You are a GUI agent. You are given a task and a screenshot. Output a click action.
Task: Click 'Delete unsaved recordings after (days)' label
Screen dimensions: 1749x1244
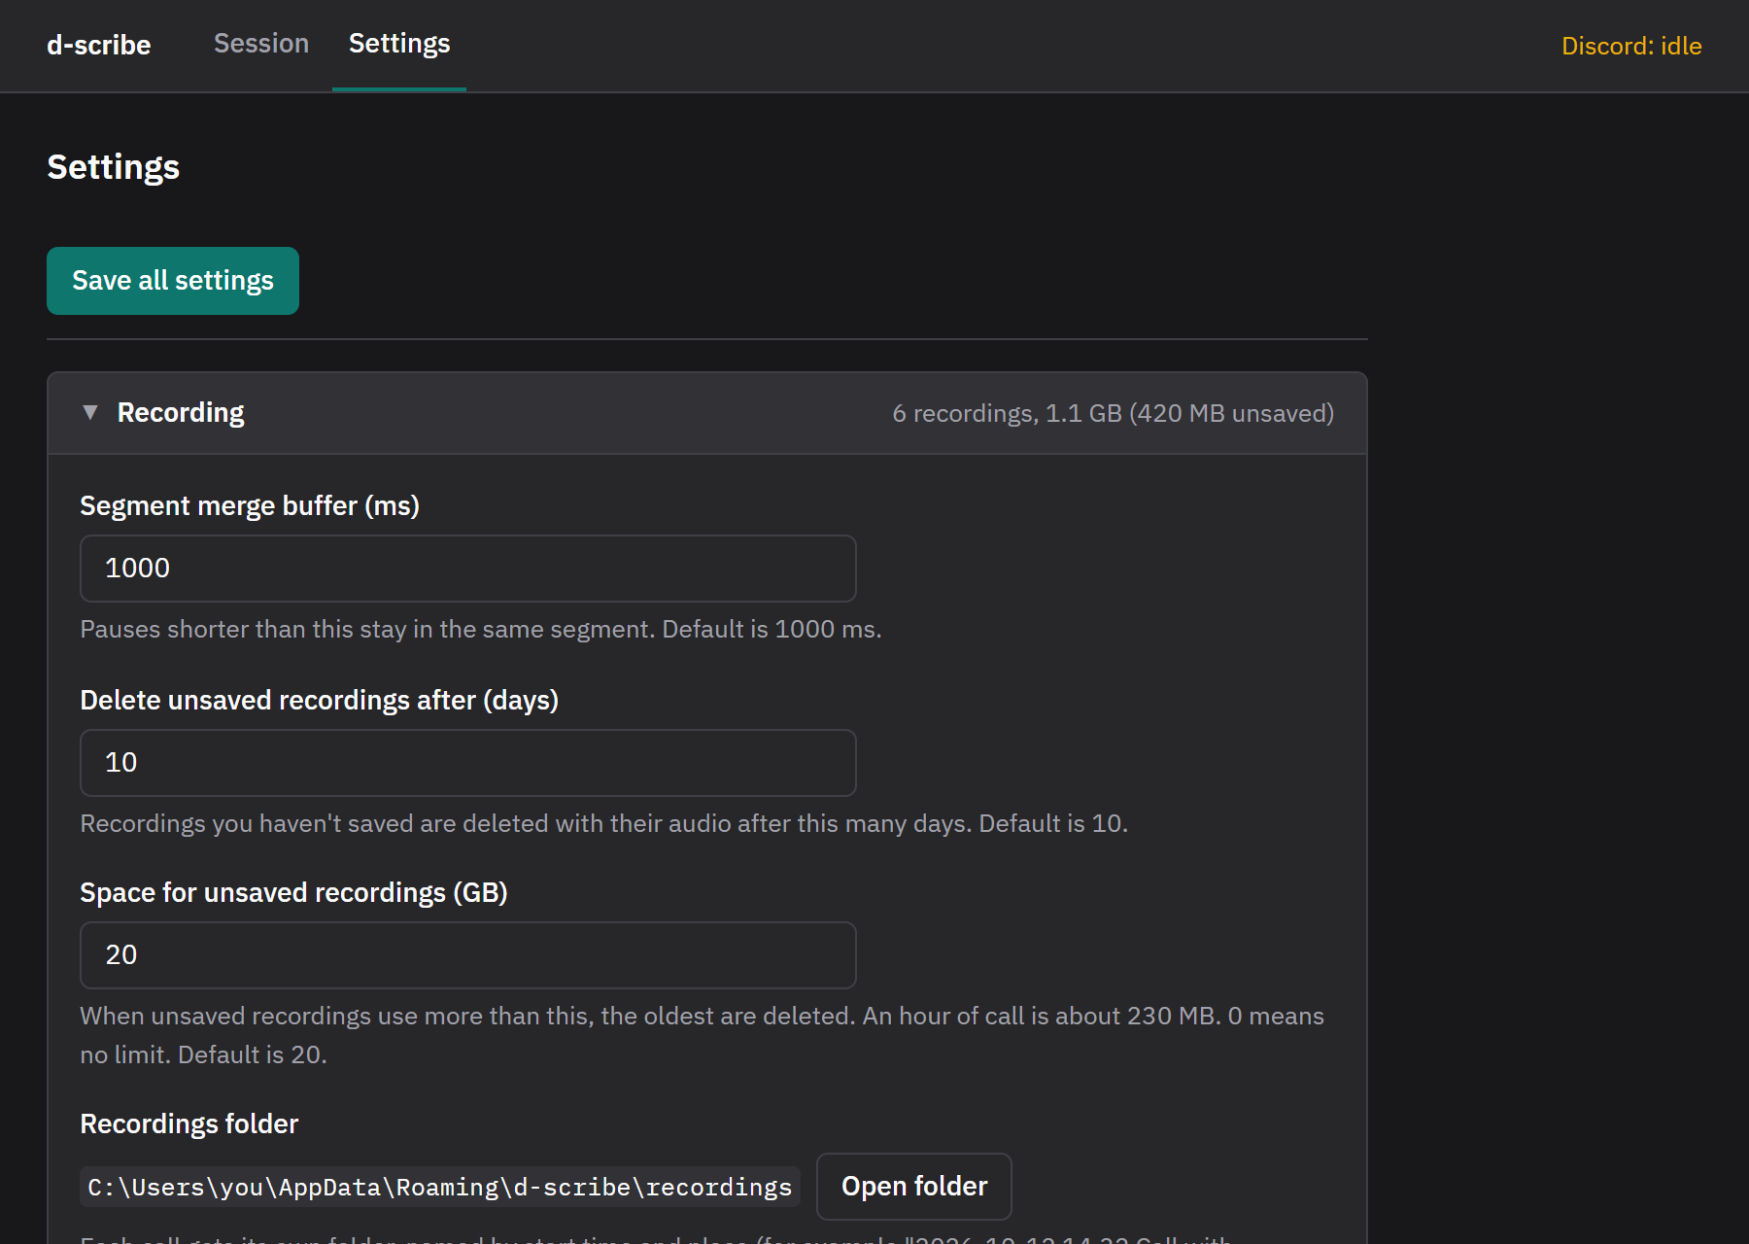(x=320, y=701)
